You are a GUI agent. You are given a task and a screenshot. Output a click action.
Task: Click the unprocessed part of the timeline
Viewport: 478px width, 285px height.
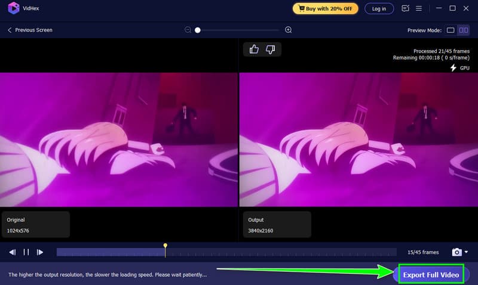click(281, 252)
